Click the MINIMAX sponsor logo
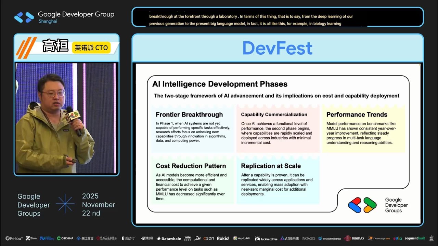Image resolution: width=438 pixels, height=246 pixels. point(354,238)
